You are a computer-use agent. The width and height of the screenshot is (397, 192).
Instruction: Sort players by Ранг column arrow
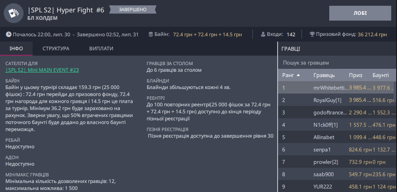click(298, 75)
